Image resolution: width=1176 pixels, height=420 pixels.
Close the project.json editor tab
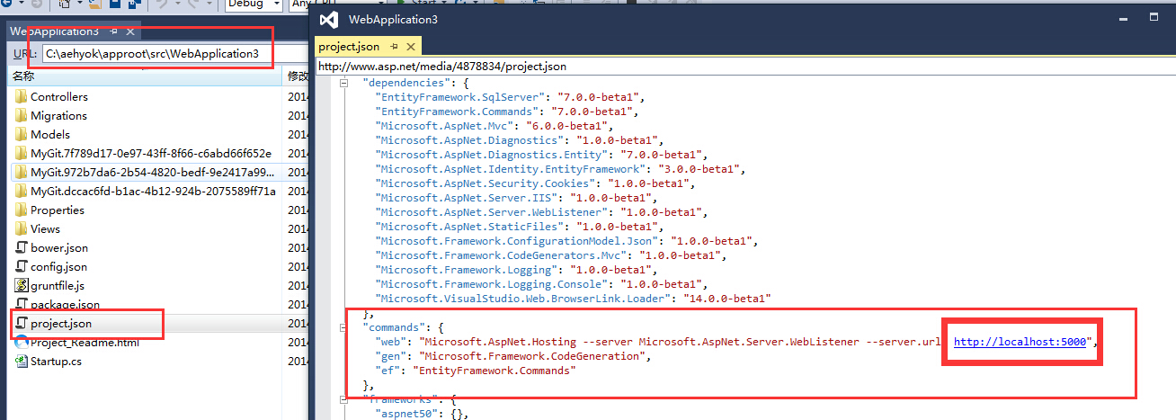click(x=409, y=46)
